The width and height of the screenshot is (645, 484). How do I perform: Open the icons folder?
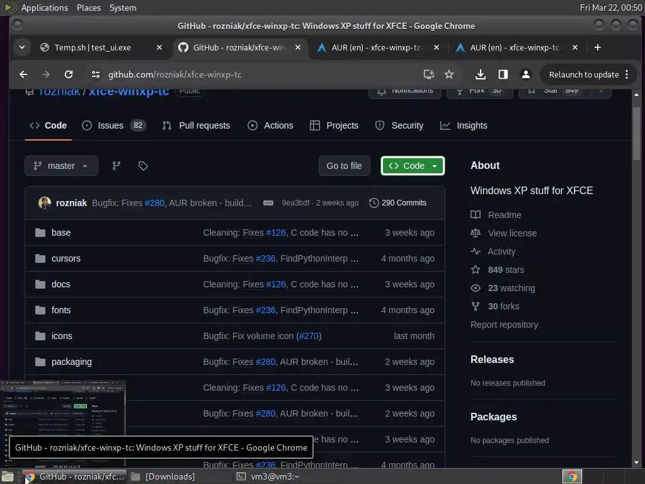62,337
